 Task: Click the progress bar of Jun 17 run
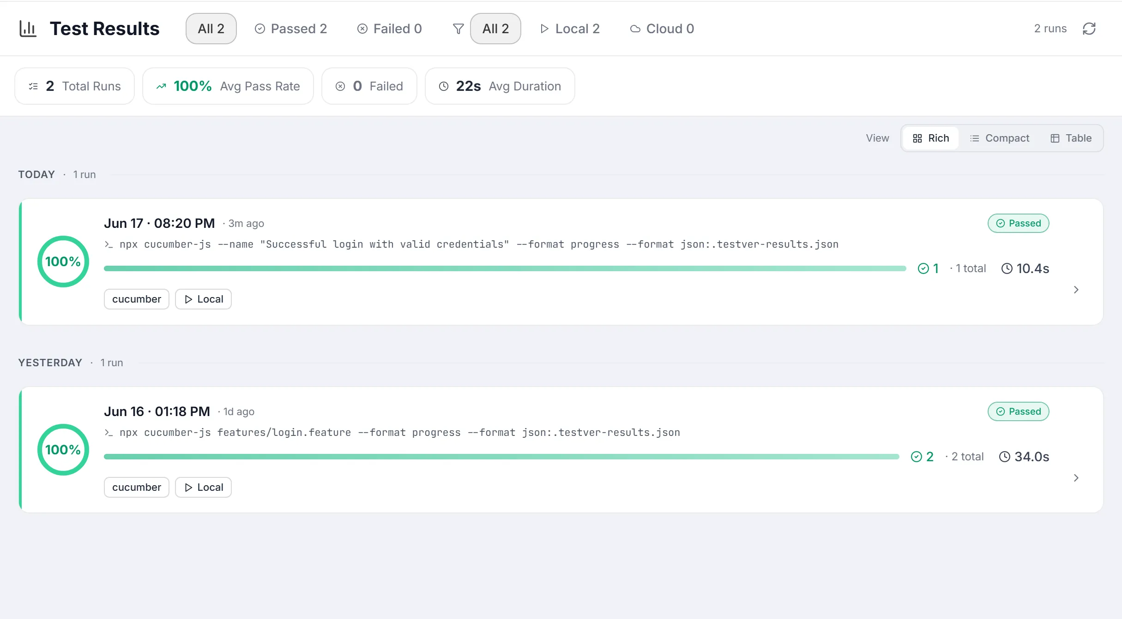click(x=505, y=268)
